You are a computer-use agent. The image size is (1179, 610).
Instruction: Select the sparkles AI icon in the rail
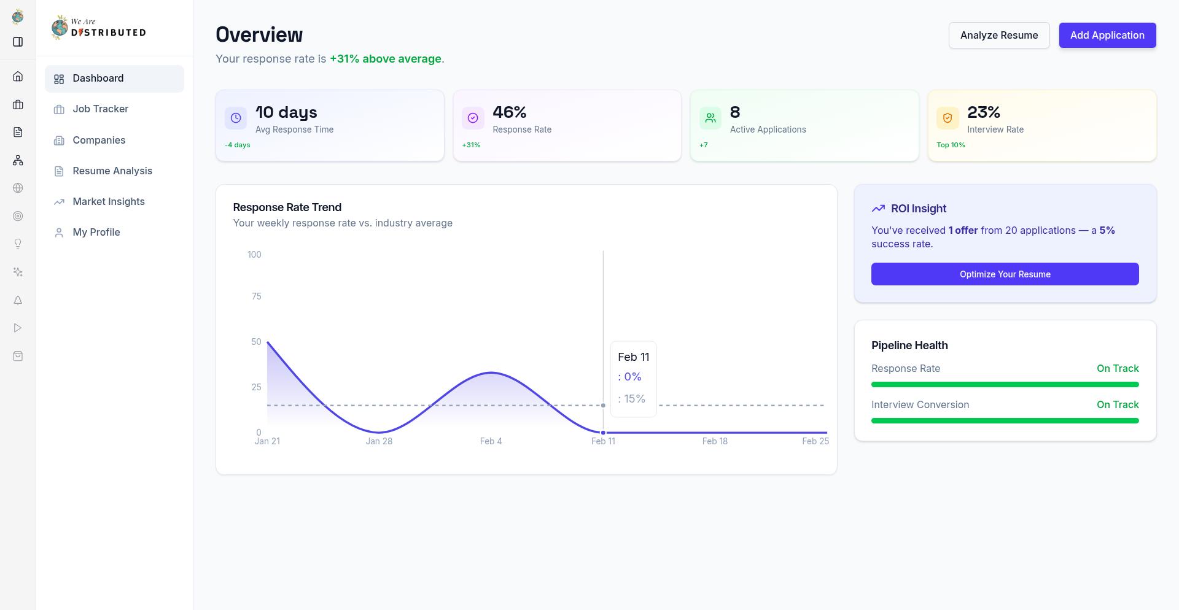18,272
